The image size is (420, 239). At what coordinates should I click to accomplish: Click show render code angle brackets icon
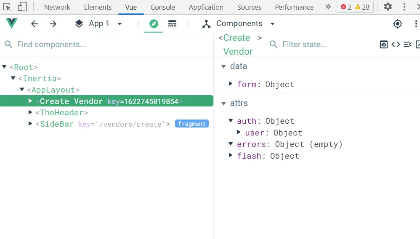coord(396,44)
